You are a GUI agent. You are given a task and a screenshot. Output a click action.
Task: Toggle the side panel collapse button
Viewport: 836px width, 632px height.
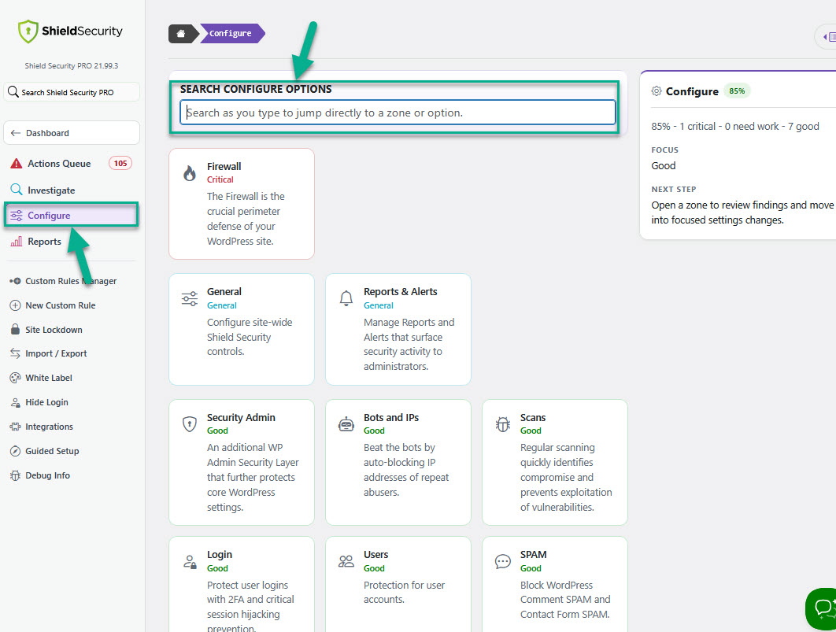click(827, 37)
